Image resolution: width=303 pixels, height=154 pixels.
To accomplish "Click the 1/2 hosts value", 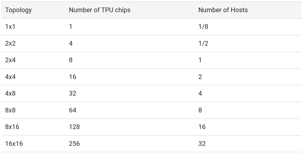I will 203,43.
